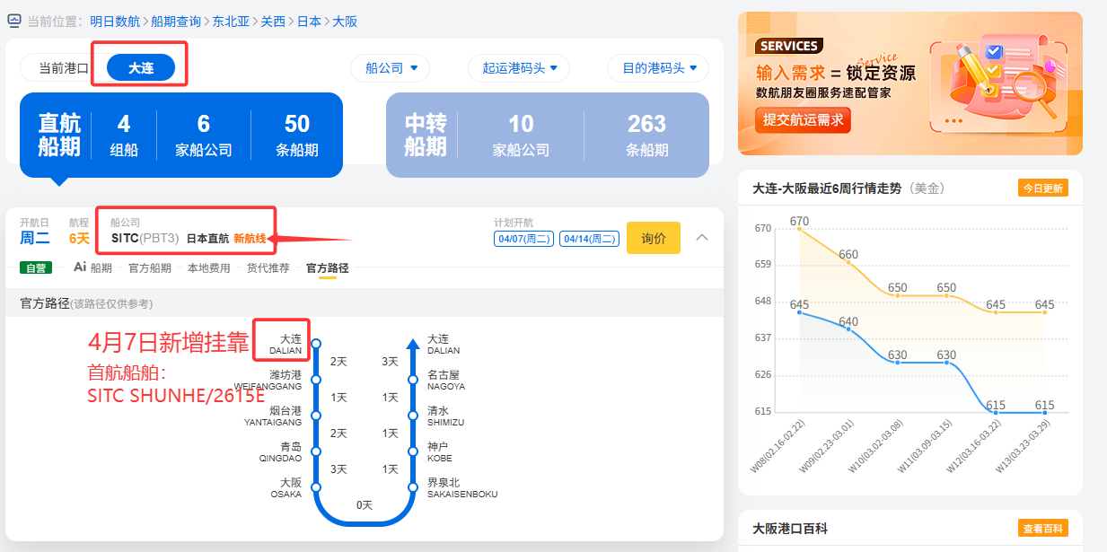Viewport: 1107px width, 552px height.
Task: Open the 目的港码头 dropdown
Action: click(x=658, y=67)
